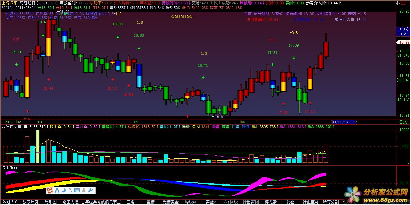The image size is (411, 205).
Task: Click the 死缠烂打 indicator name
Action: (28, 3)
